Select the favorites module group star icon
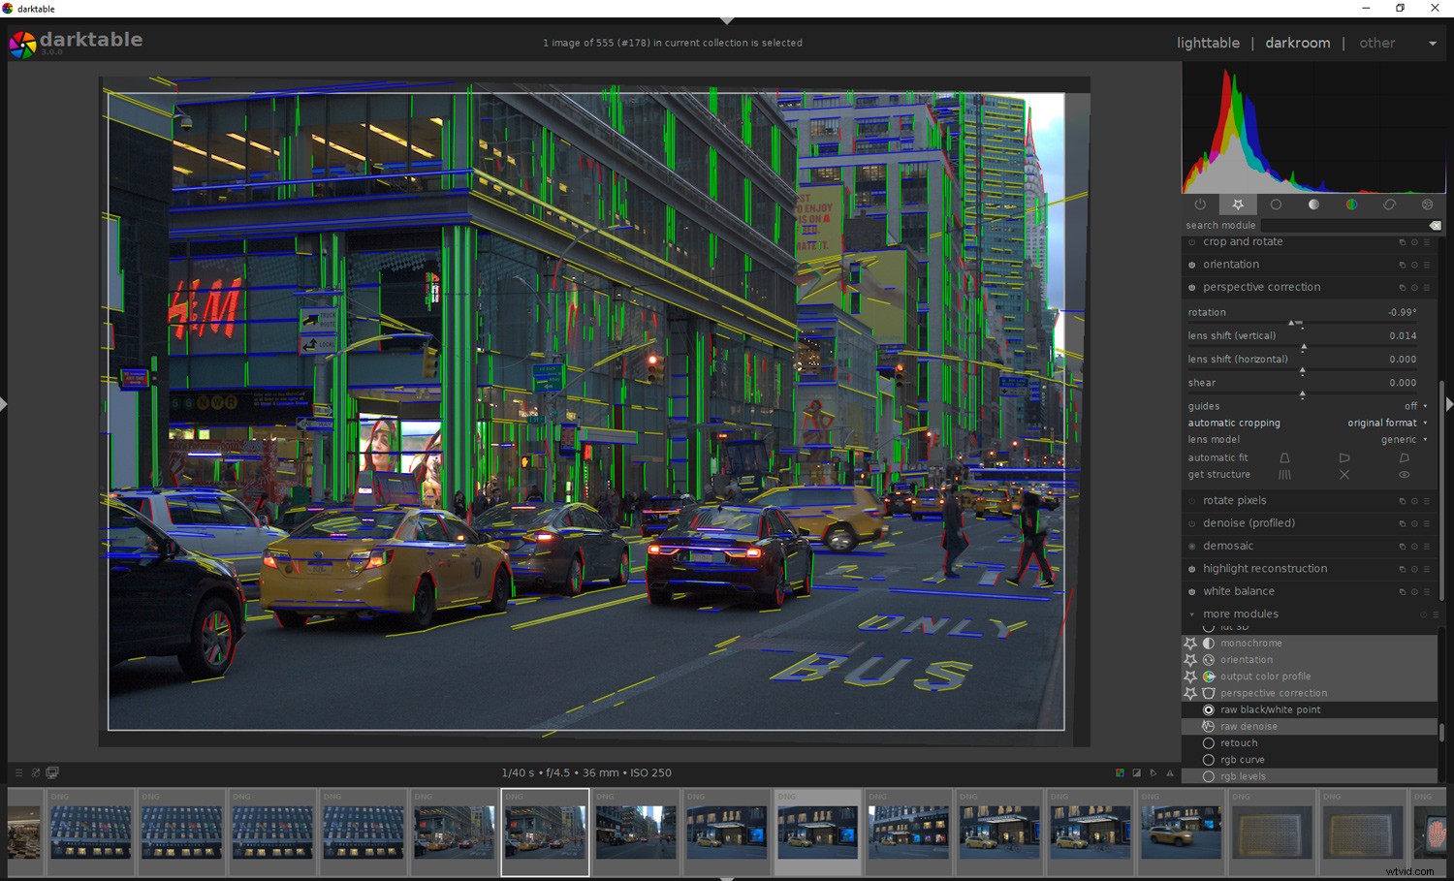The width and height of the screenshot is (1454, 881). [1238, 205]
